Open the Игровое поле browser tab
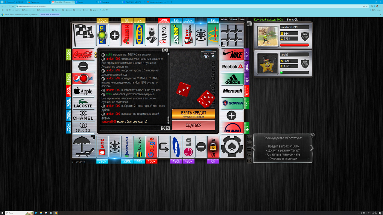 point(39,2)
